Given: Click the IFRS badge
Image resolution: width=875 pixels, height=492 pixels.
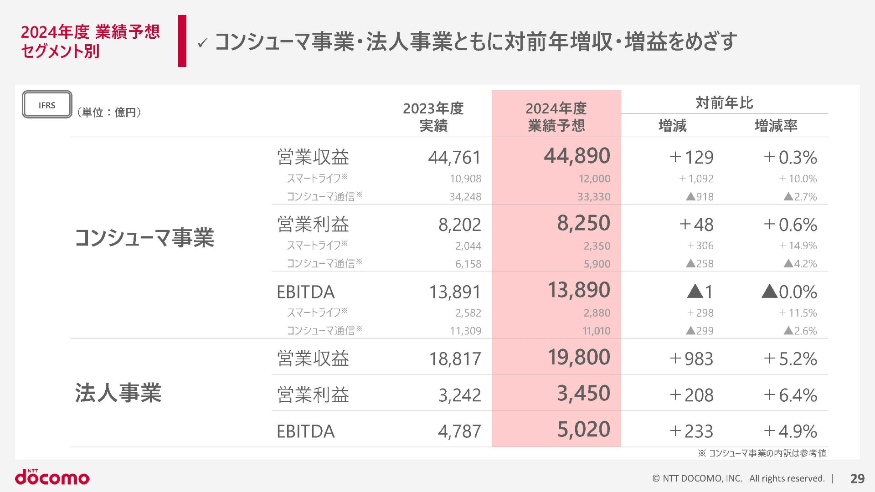Looking at the screenshot, I should (47, 105).
